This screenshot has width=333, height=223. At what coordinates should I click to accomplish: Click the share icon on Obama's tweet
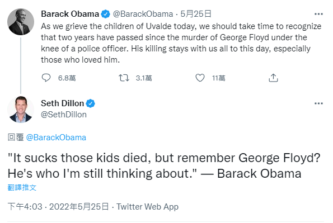[x=273, y=78]
